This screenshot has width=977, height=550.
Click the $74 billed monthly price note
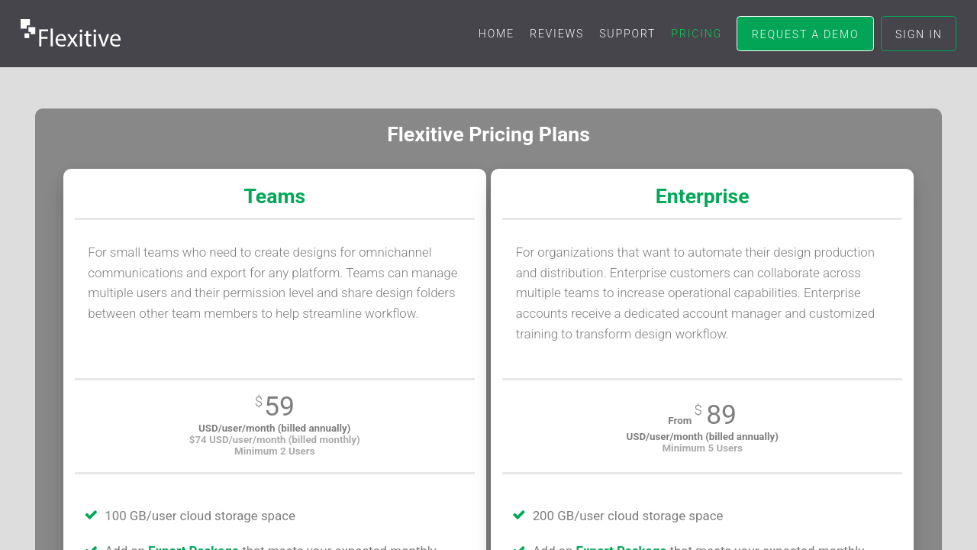tap(275, 439)
